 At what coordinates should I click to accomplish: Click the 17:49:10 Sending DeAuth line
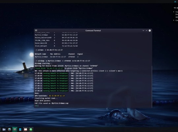[64, 81]
